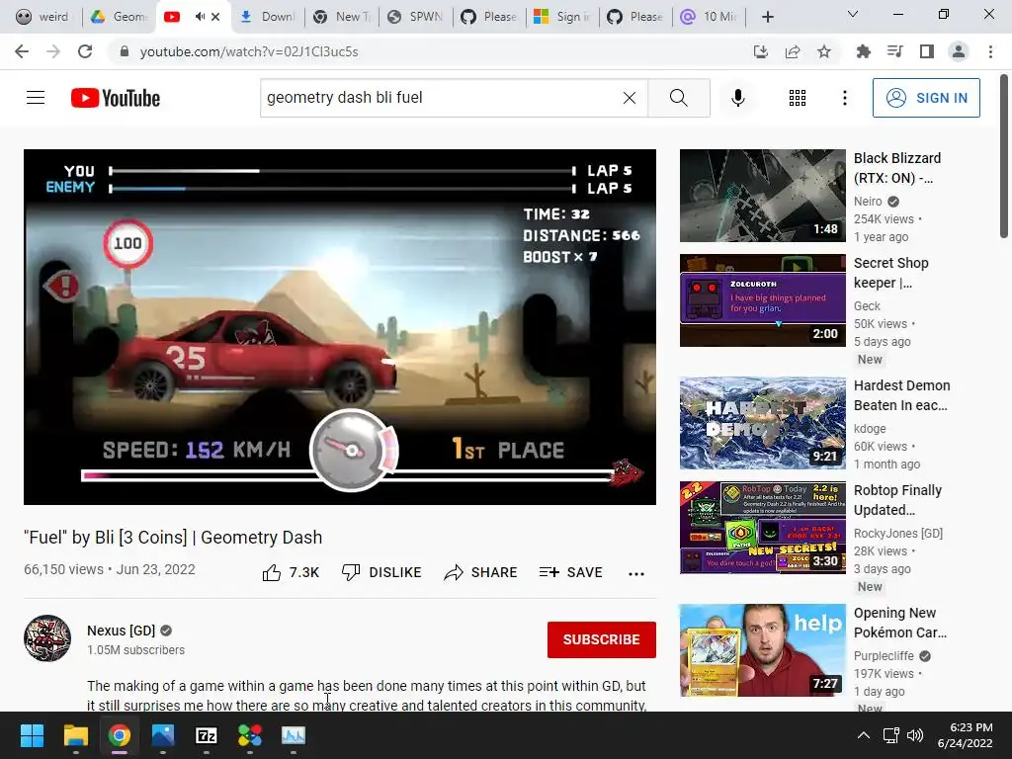The width and height of the screenshot is (1012, 759).
Task: Click inside the Fuel video player
Action: pyautogui.click(x=340, y=326)
